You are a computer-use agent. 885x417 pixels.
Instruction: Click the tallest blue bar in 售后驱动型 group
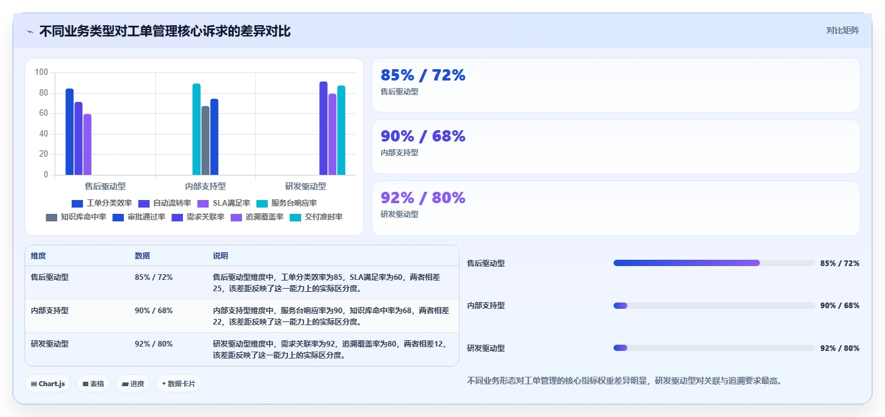click(x=70, y=132)
